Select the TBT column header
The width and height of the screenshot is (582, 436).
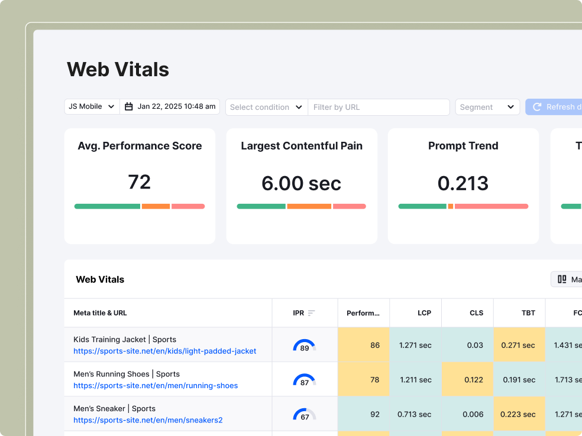528,313
